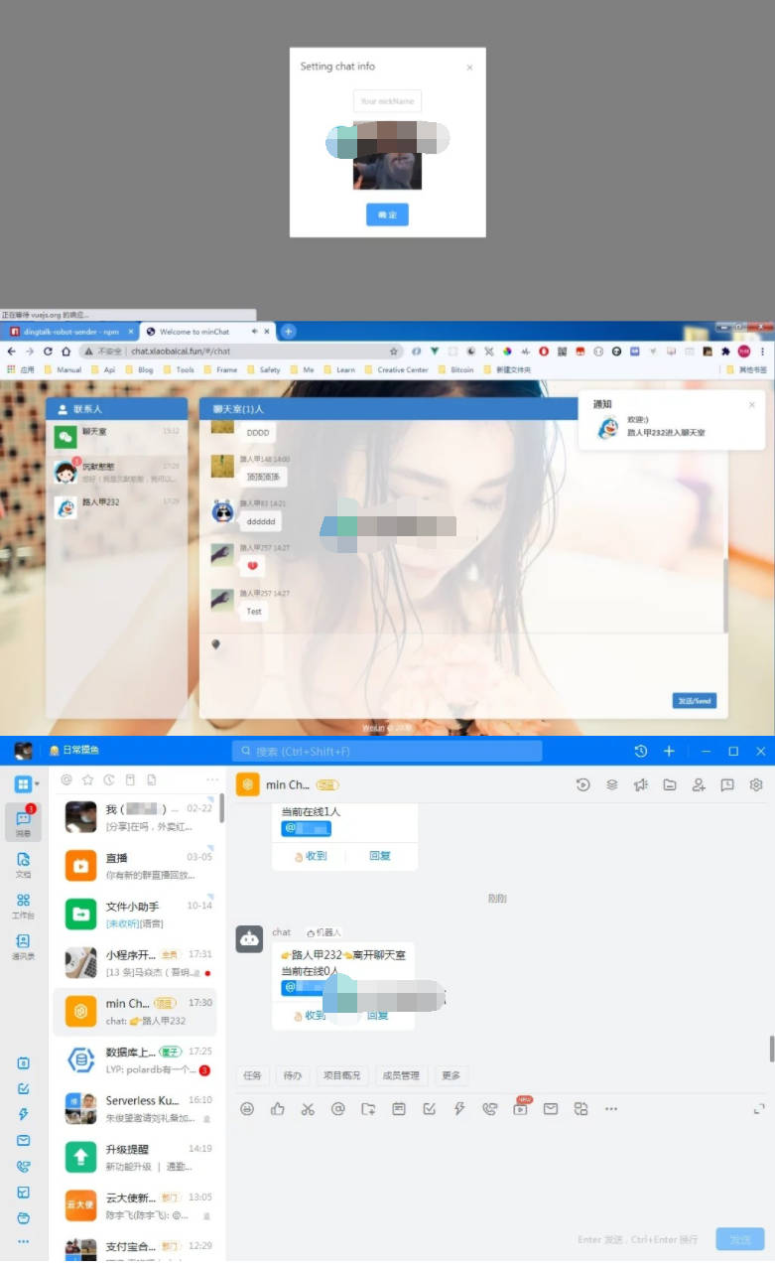
Task: Open 文档 documents in DingTalk left sidebar
Action: (x=23, y=864)
